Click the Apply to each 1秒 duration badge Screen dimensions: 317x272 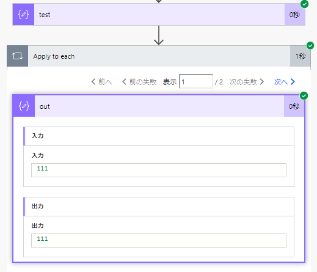[x=301, y=56]
